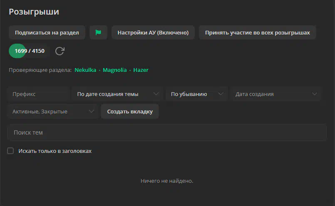Open the Дата создания dropdown
The image size is (335, 206).
pyautogui.click(x=275, y=94)
